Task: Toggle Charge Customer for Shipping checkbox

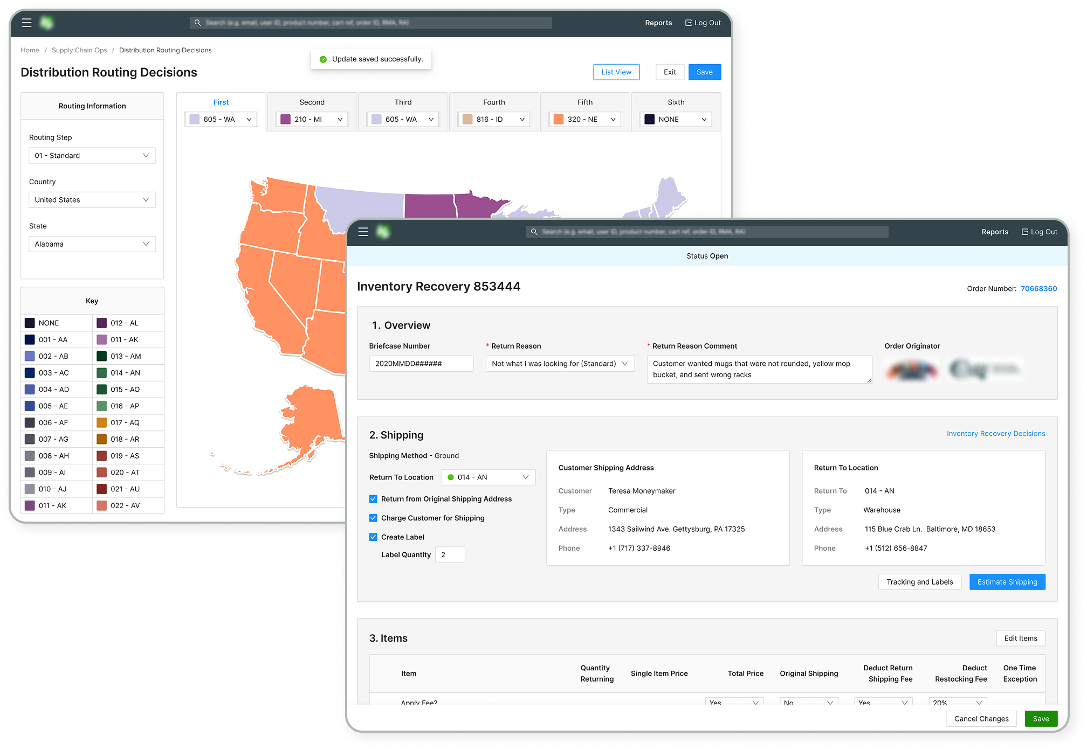Action: (x=373, y=518)
